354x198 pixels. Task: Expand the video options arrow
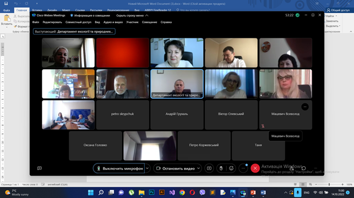[x=198, y=168]
